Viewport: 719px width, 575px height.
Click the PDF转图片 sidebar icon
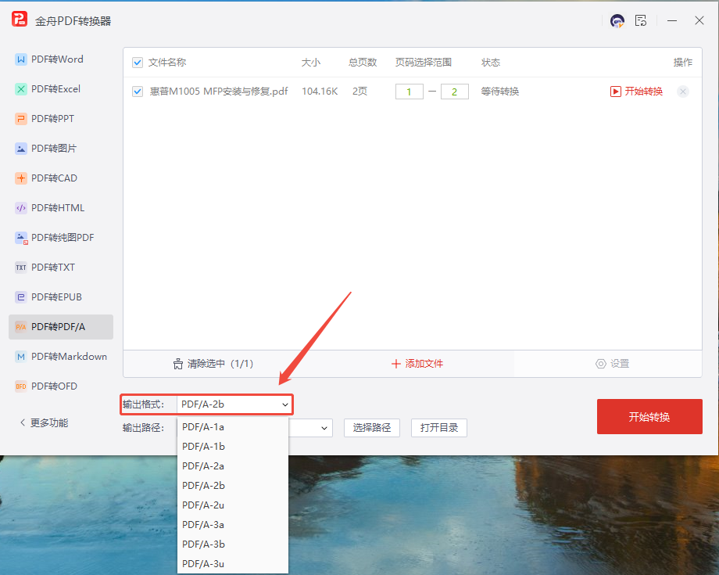(x=21, y=149)
